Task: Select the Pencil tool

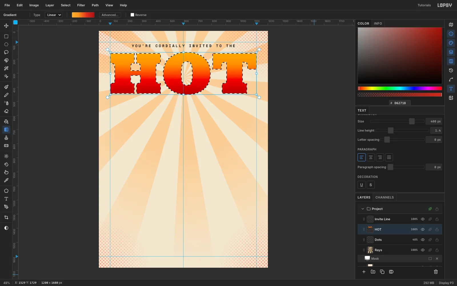Action: (x=6, y=95)
